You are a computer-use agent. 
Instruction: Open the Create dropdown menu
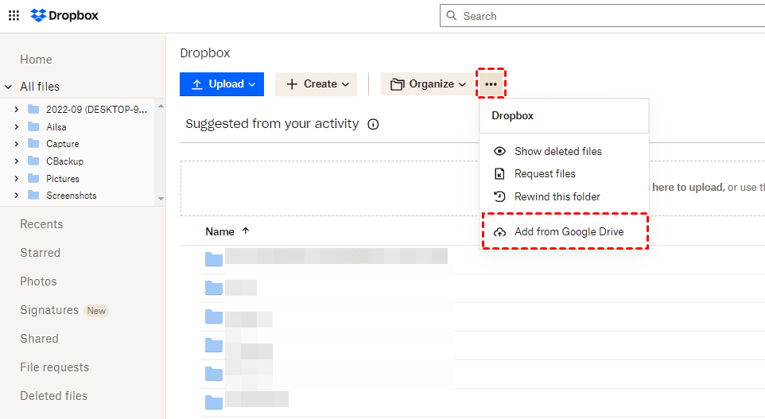pos(316,84)
